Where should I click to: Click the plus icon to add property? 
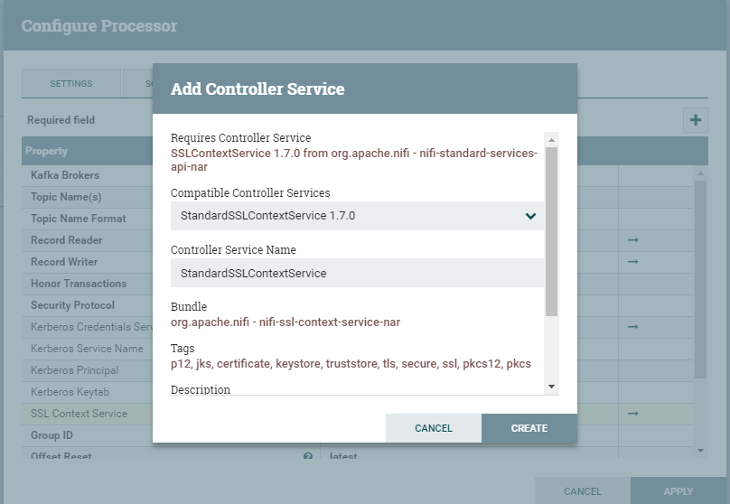(696, 120)
